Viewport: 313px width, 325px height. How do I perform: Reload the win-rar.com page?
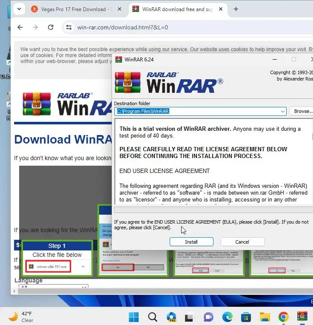[51, 27]
